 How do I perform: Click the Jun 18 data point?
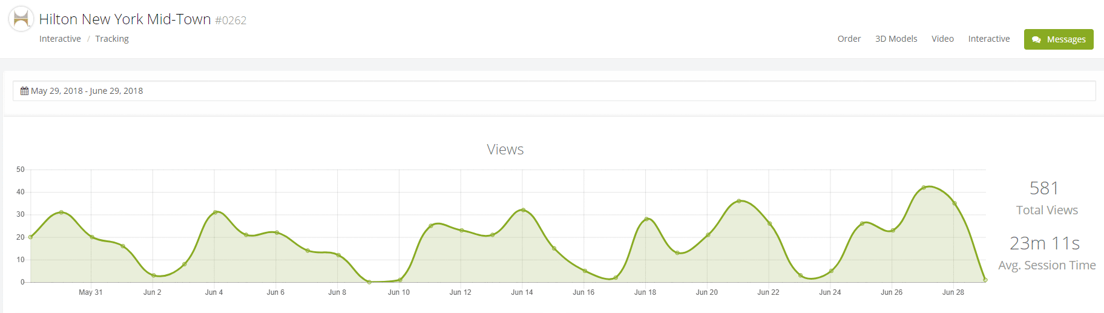pyautogui.click(x=646, y=219)
